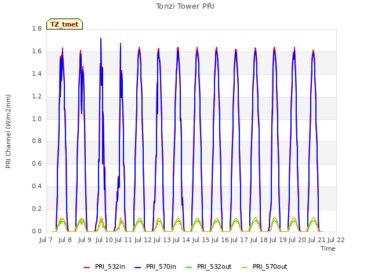Click the 1.8 y-axis tick label

pos(37,28)
